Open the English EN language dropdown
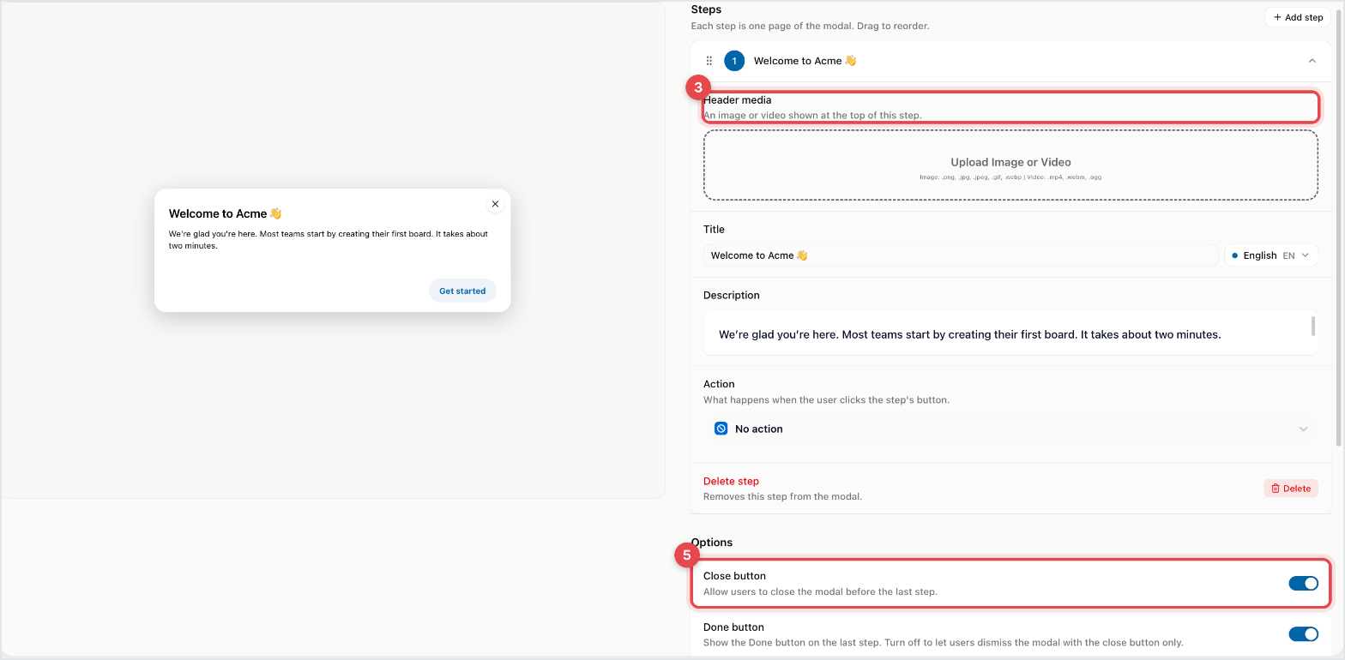The width and height of the screenshot is (1345, 660). click(x=1270, y=255)
